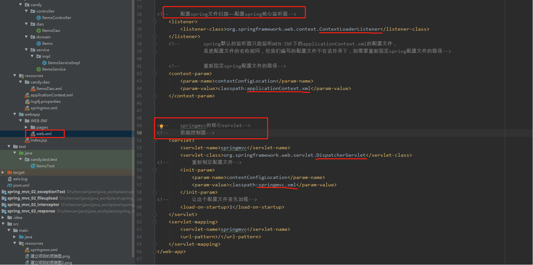This screenshot has width=533, height=265.
Task: Click the applicationContext.xml file icon
Action: point(27,95)
